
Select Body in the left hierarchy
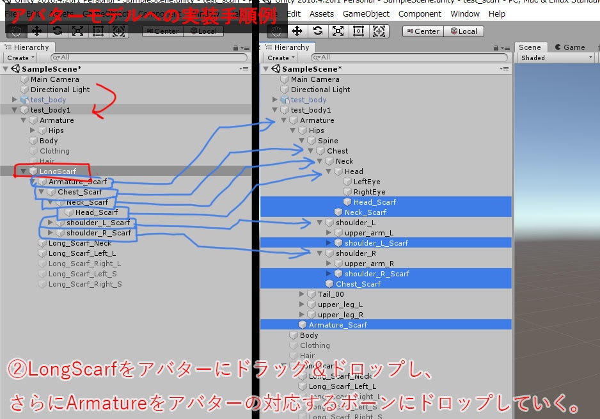[x=125, y=141]
